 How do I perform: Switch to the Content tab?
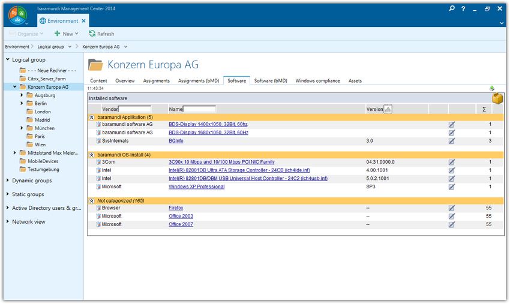pyautogui.click(x=98, y=80)
